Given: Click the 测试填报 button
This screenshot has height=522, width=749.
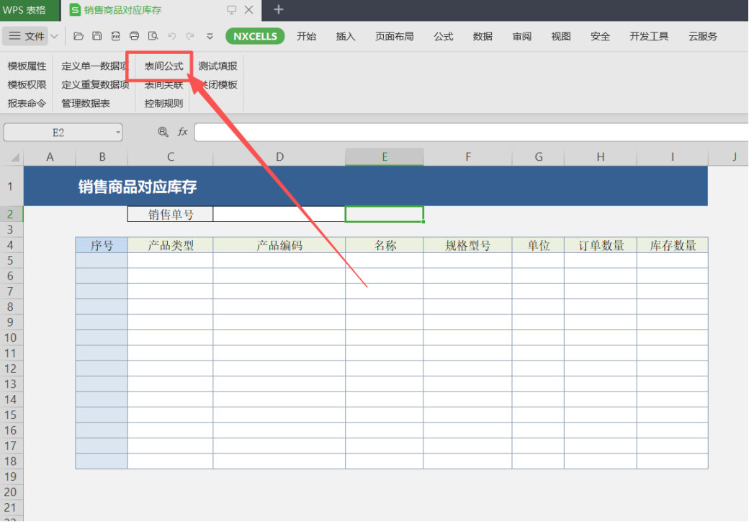Looking at the screenshot, I should [x=217, y=66].
